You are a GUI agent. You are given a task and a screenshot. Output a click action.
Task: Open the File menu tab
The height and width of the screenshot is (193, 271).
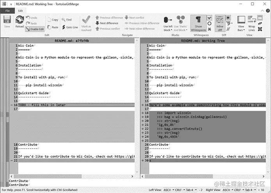(x=7, y=11)
